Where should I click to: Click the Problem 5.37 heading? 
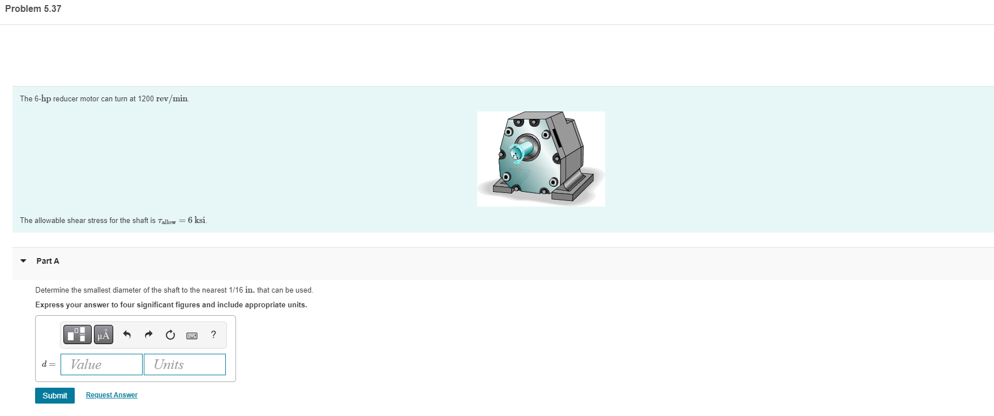coord(33,8)
